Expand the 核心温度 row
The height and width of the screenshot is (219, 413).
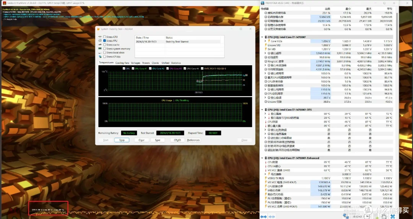(x=265, y=114)
